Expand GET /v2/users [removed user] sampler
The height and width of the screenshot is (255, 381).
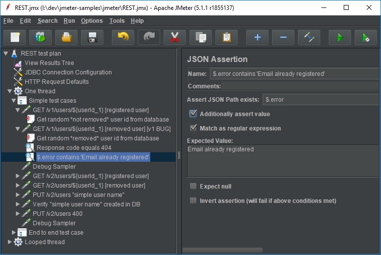18,186
